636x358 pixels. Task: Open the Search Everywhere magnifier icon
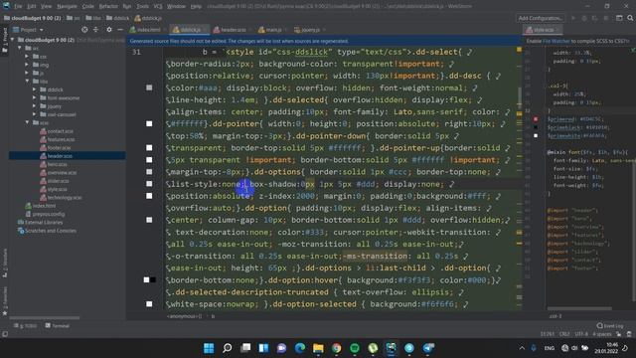(630, 18)
